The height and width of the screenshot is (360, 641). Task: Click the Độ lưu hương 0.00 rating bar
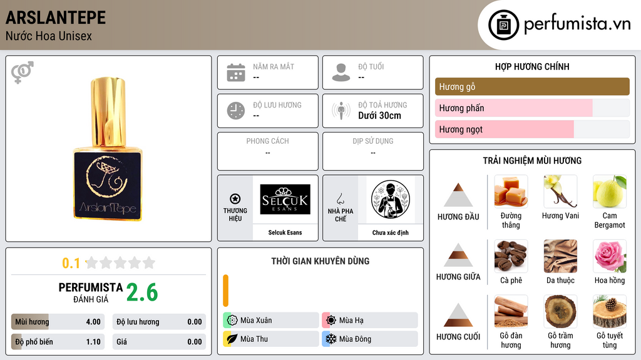coord(159,322)
